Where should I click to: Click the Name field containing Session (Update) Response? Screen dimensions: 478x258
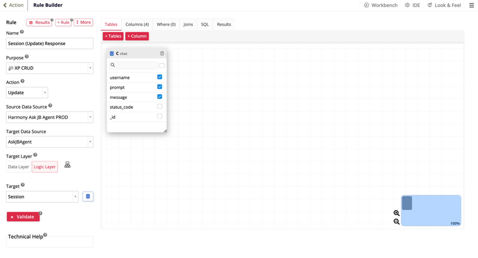pyautogui.click(x=49, y=43)
